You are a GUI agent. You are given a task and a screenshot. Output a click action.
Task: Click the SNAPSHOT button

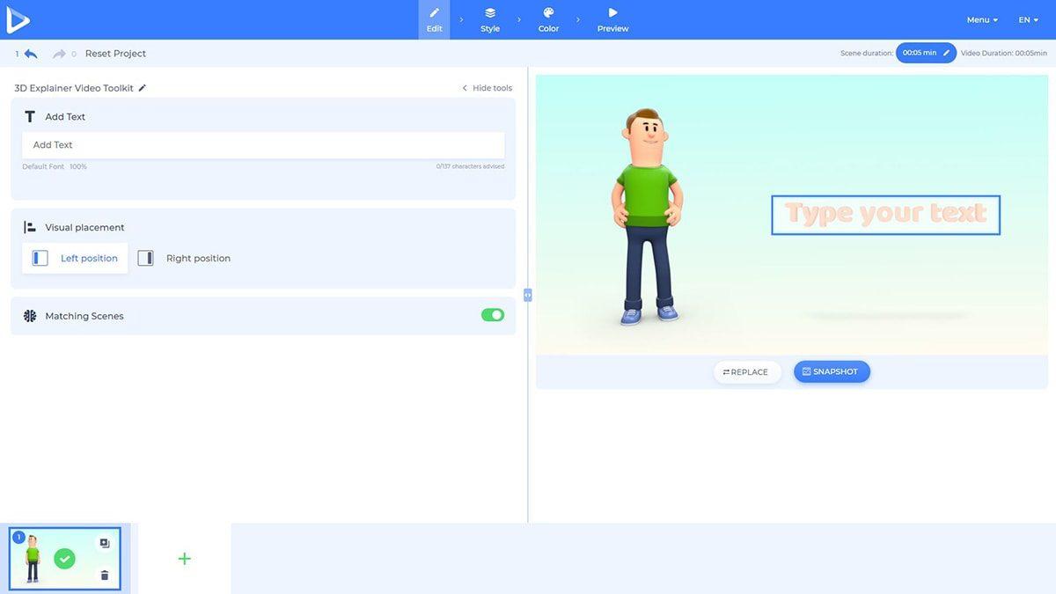point(832,371)
